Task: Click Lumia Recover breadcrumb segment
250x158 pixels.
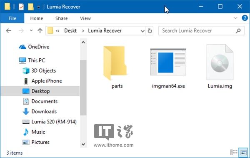Action: [x=105, y=31]
